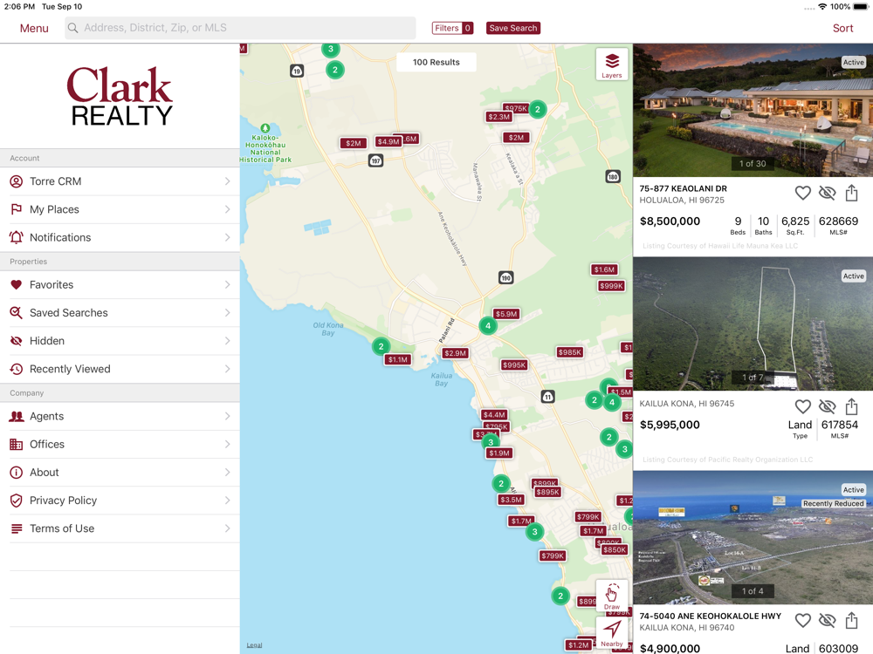
Task: Click the Recently Viewed clock icon
Action: (x=16, y=369)
